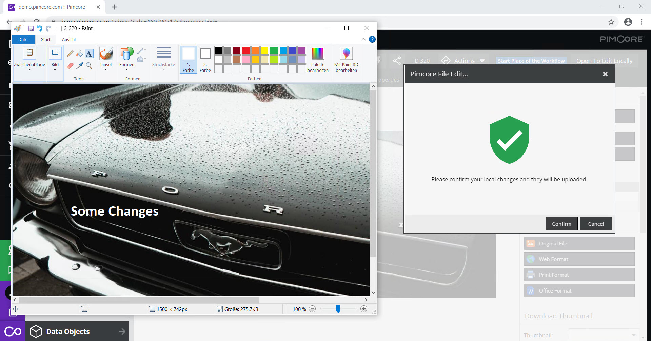Viewport: 651px width, 341px height.
Task: Pick the yellow color swatch
Action: (264, 51)
